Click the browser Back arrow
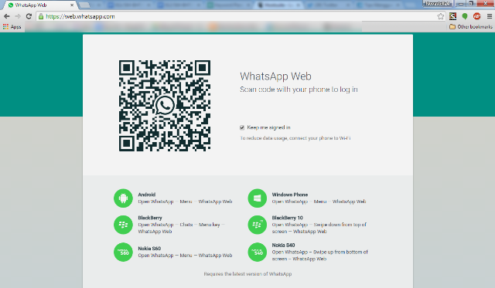This screenshot has height=288, width=495. (7, 16)
